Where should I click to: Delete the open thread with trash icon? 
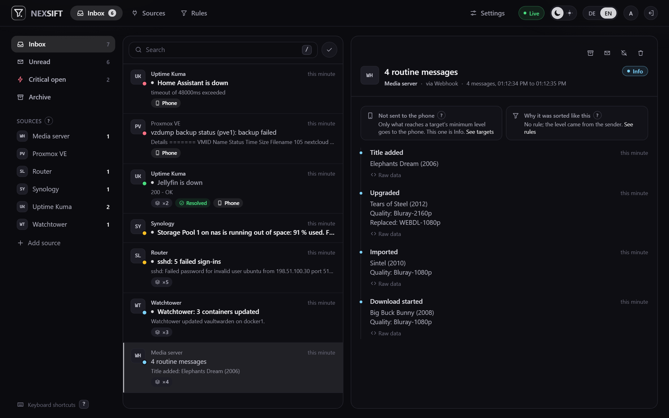(x=641, y=53)
